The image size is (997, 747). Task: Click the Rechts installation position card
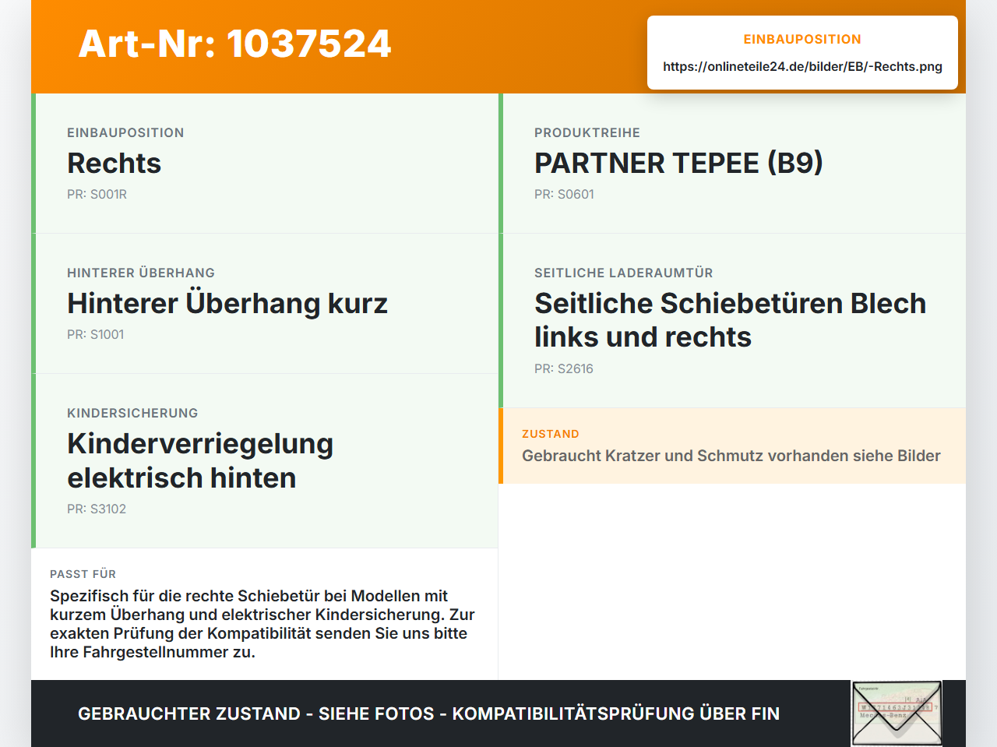click(265, 164)
